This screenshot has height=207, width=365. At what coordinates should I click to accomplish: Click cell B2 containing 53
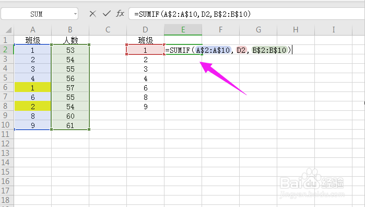click(70, 50)
